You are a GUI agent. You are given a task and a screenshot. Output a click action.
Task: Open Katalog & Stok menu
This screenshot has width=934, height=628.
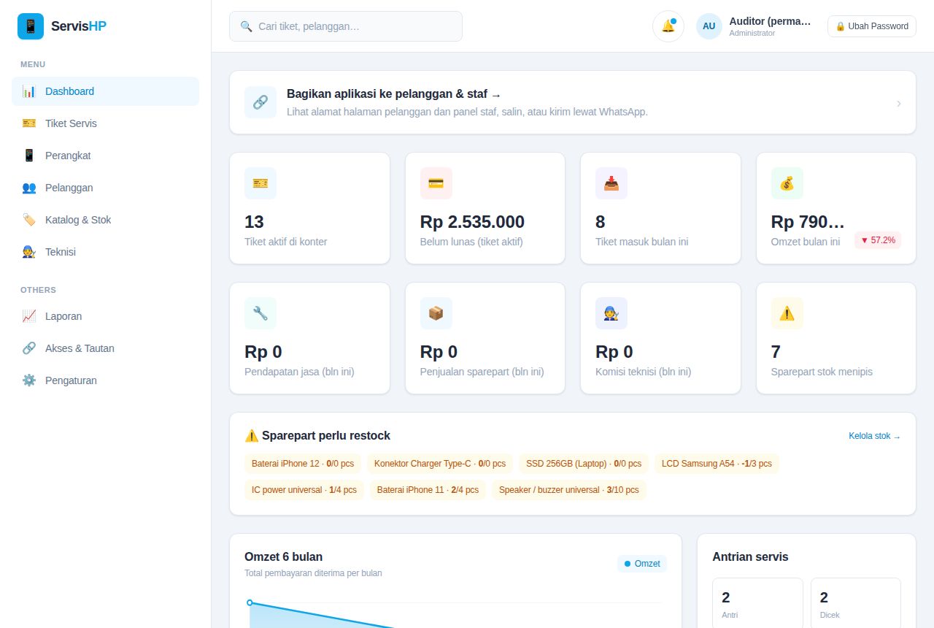[105, 220]
